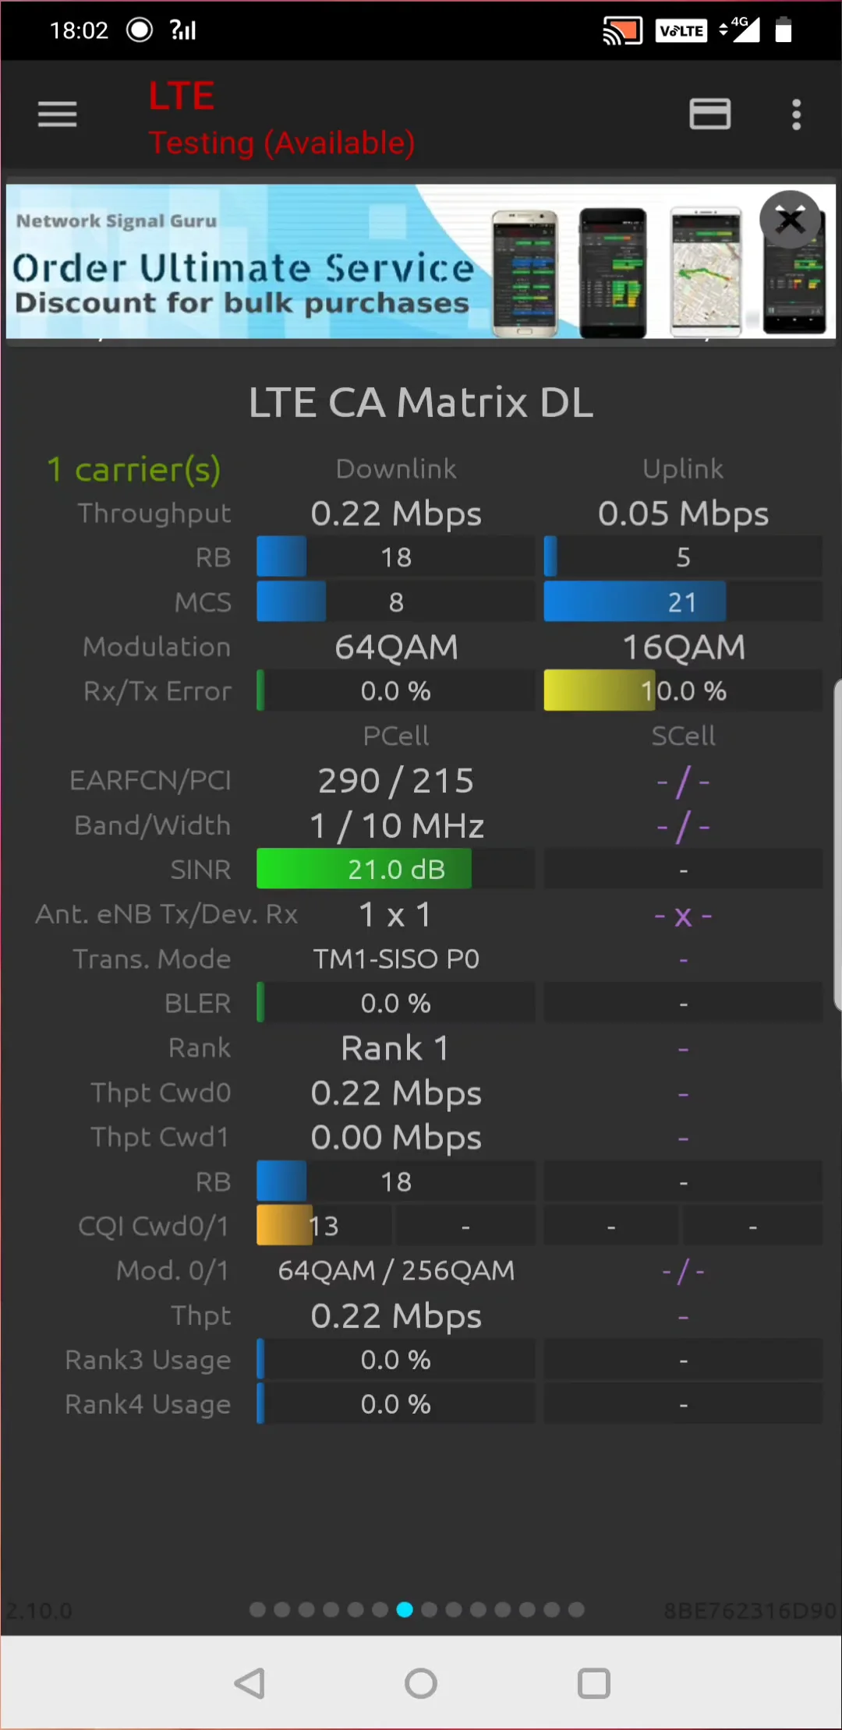Open Android recent apps square button
Screen dimensions: 842x1730
point(593,1683)
